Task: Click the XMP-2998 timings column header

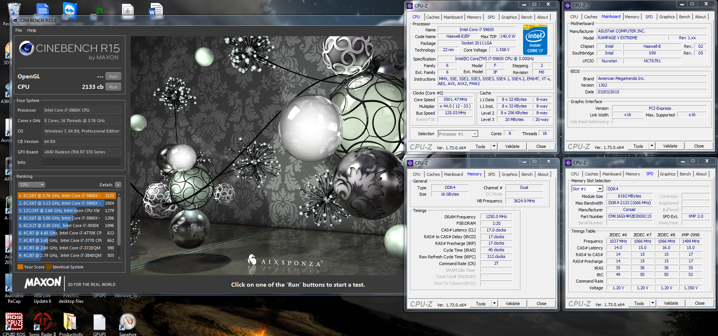Action: coord(690,235)
